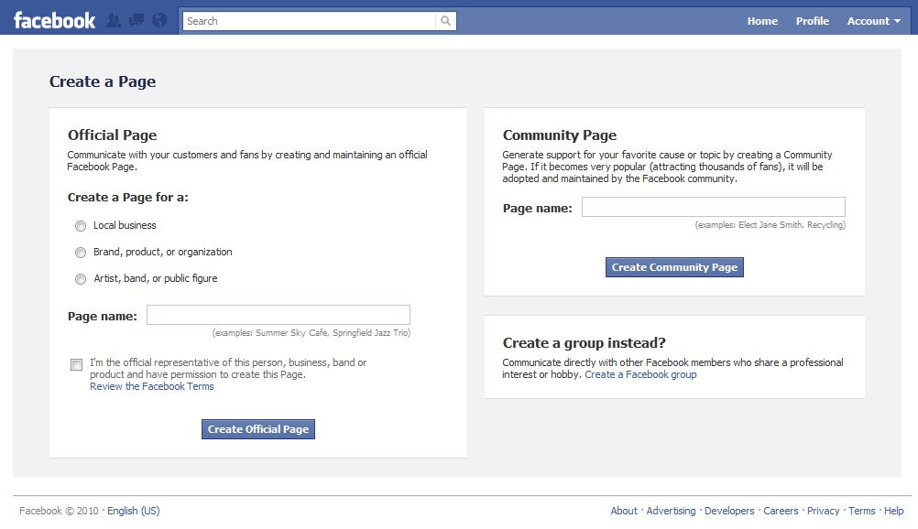Image resolution: width=918 pixels, height=529 pixels.
Task: Open the messages icon
Action: click(x=136, y=18)
